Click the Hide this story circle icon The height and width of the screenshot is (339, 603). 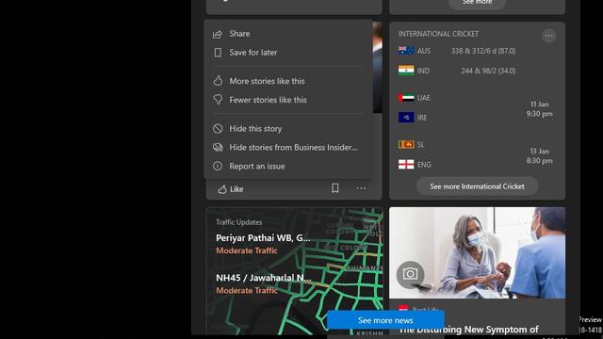(218, 129)
